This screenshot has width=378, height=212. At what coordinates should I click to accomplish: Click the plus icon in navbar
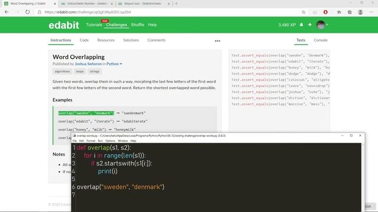point(309,25)
